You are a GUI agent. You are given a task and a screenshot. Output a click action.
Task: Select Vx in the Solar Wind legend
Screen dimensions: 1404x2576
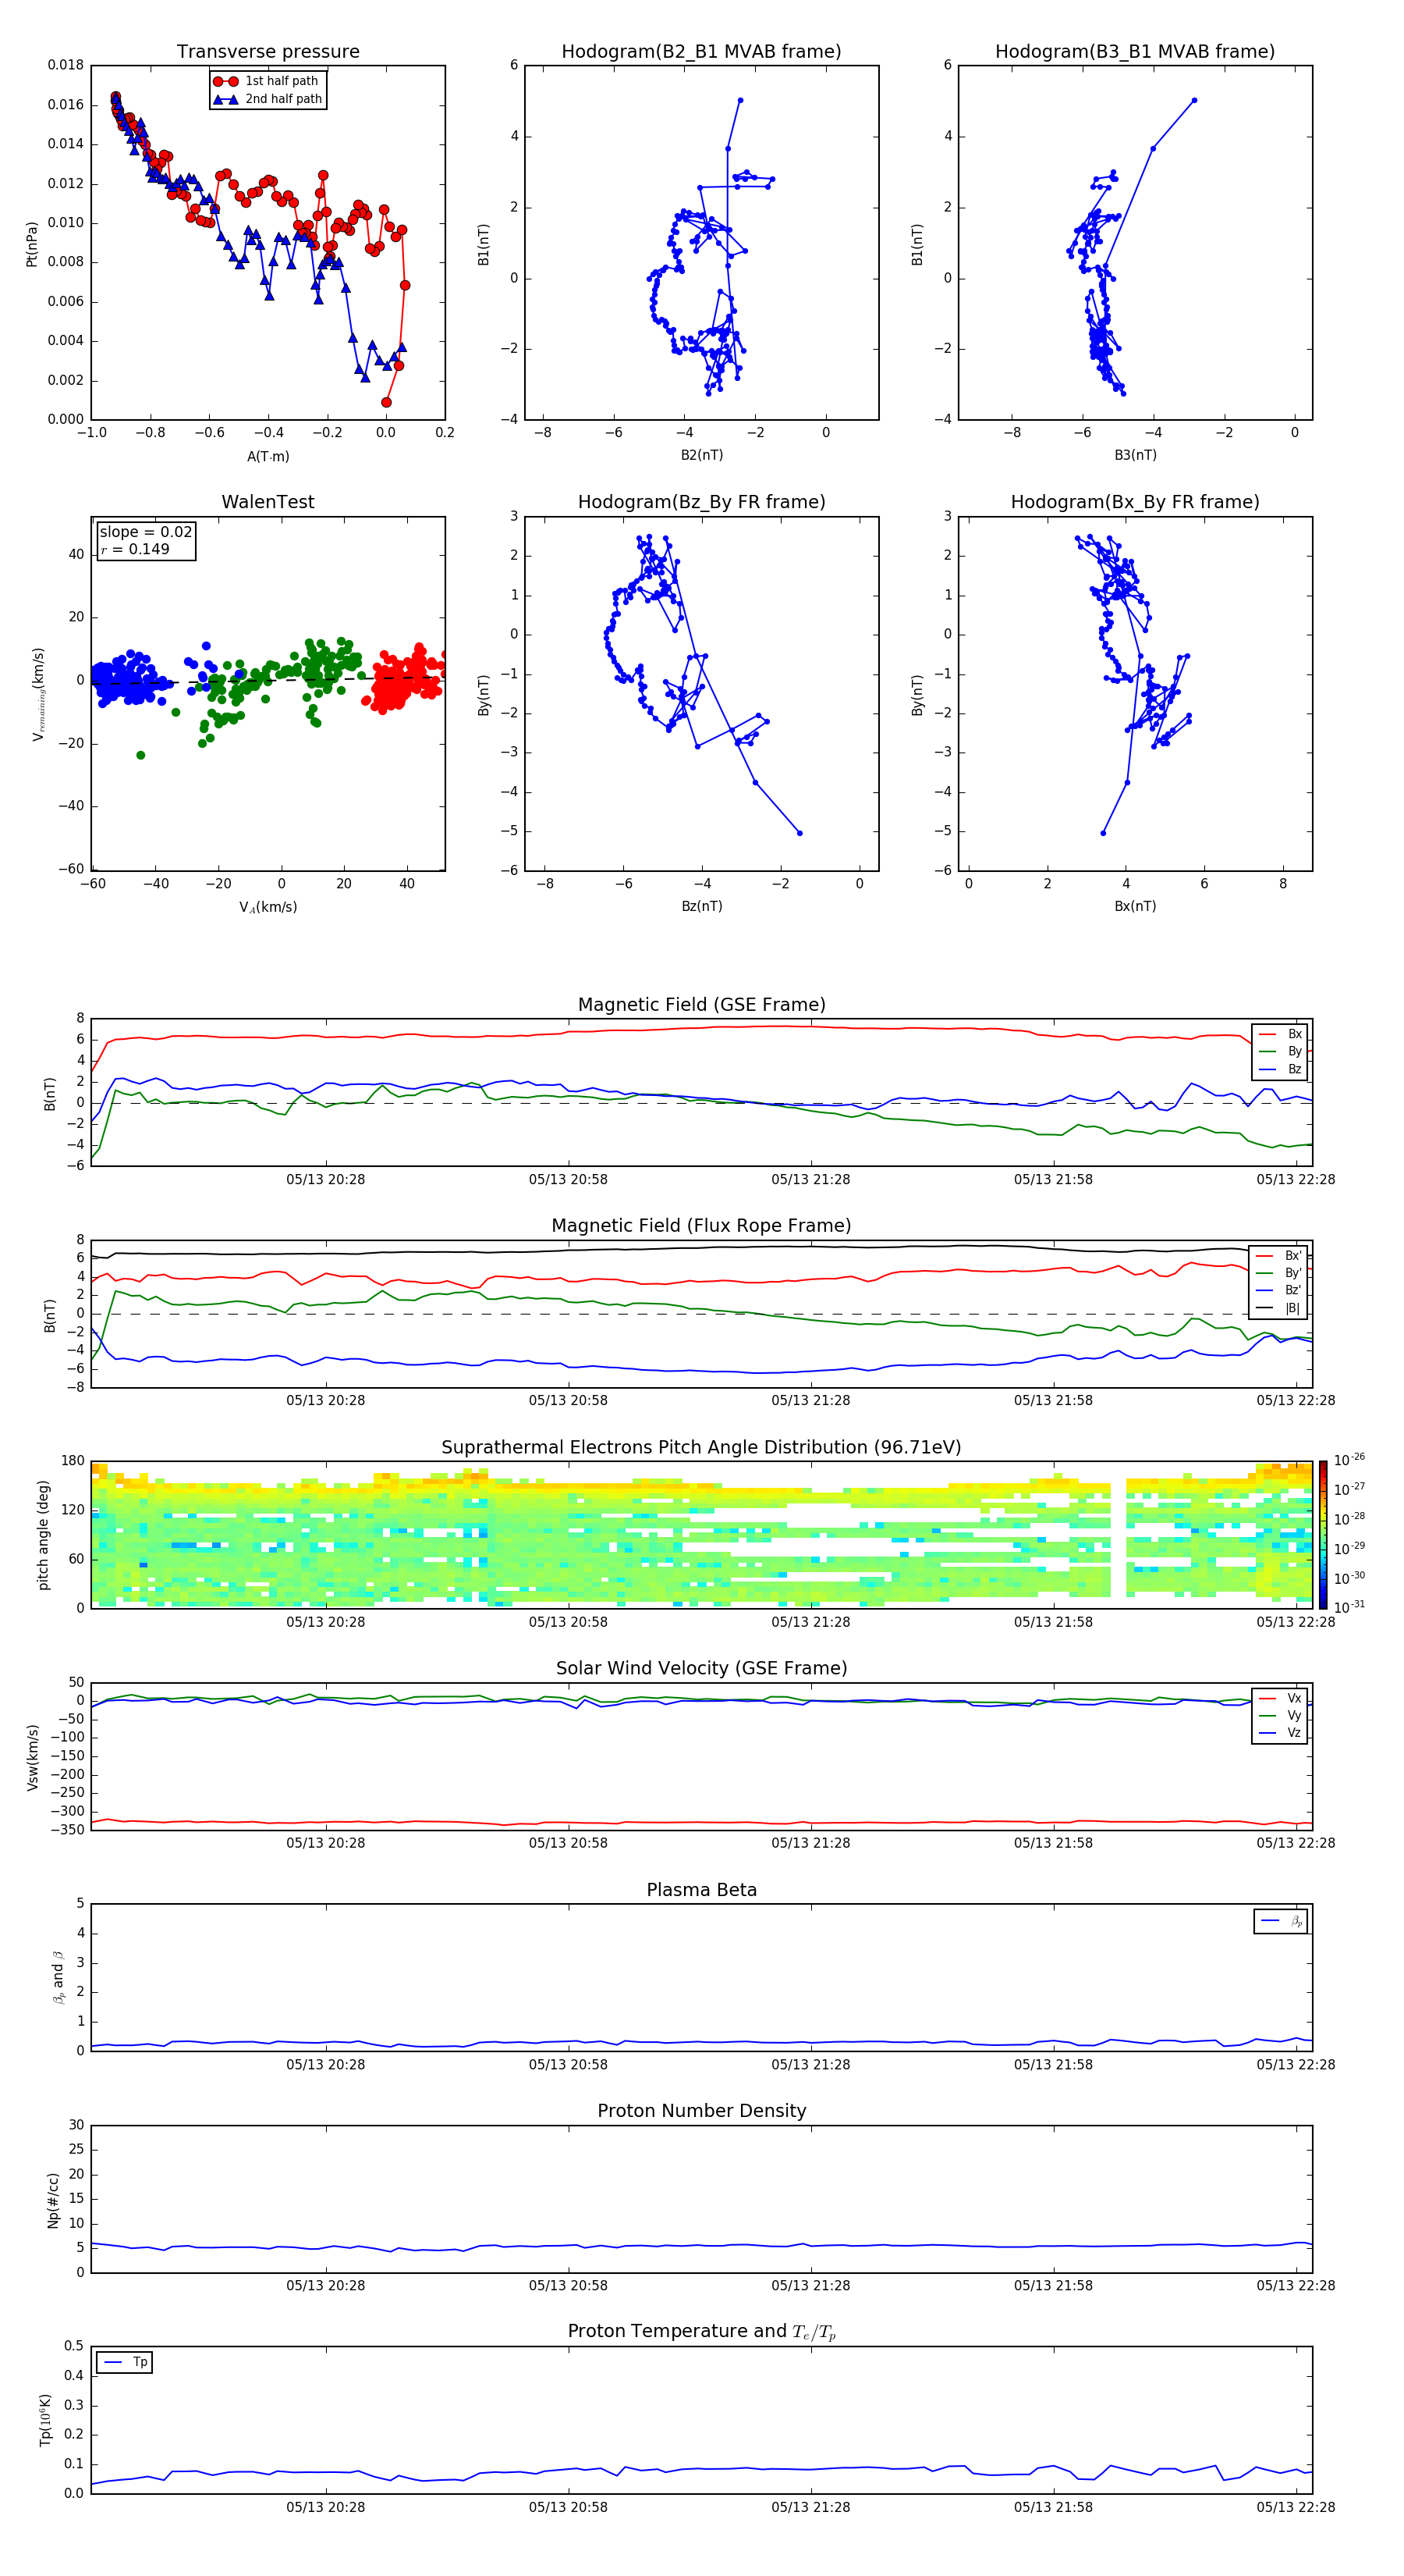tap(1280, 1698)
